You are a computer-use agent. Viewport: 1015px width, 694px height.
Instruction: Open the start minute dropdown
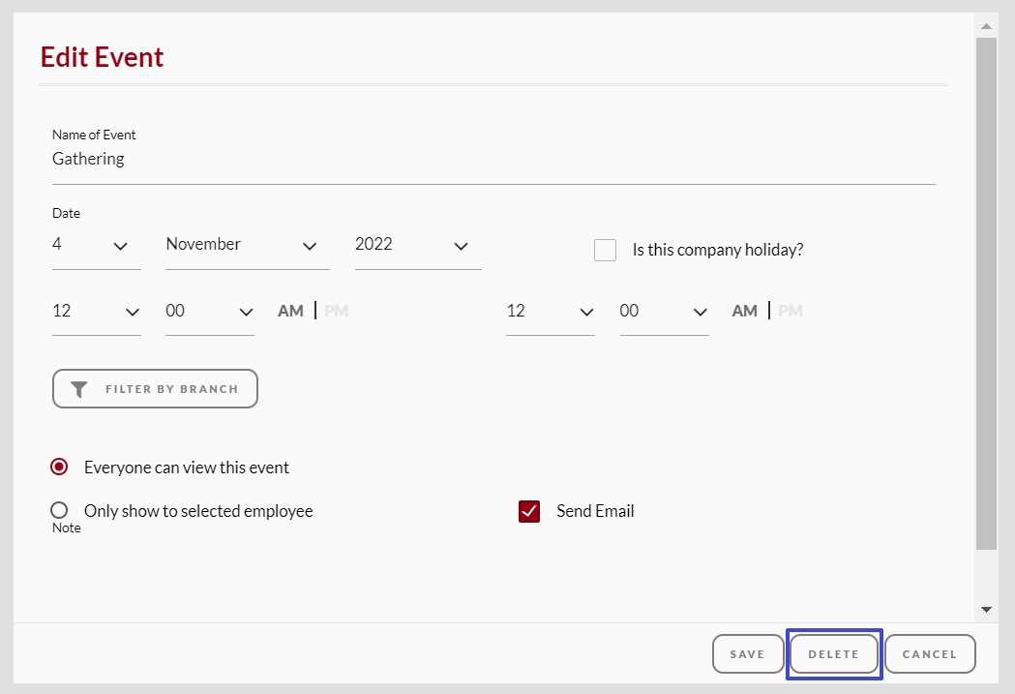coord(209,312)
